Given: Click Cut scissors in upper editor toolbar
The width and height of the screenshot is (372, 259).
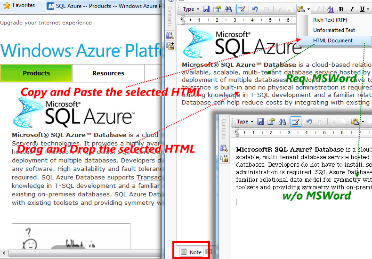Looking at the screenshot, I should pyautogui.click(x=280, y=9).
